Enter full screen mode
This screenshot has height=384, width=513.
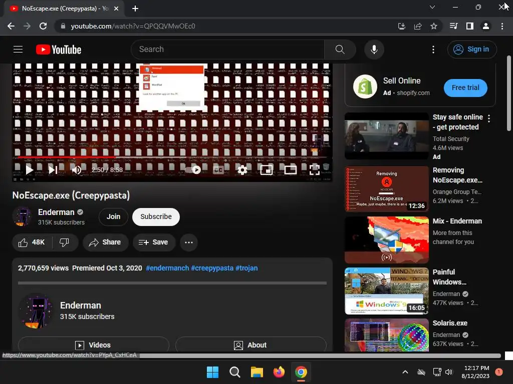pyautogui.click(x=315, y=170)
